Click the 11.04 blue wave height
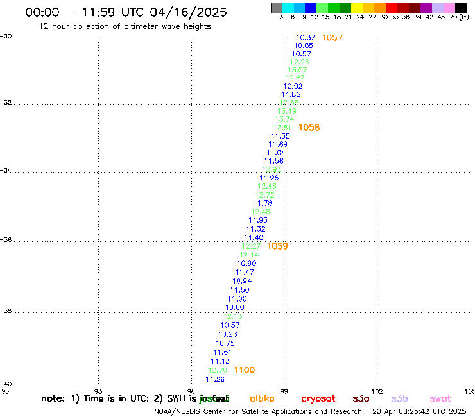The image size is (475, 417). pyautogui.click(x=276, y=153)
